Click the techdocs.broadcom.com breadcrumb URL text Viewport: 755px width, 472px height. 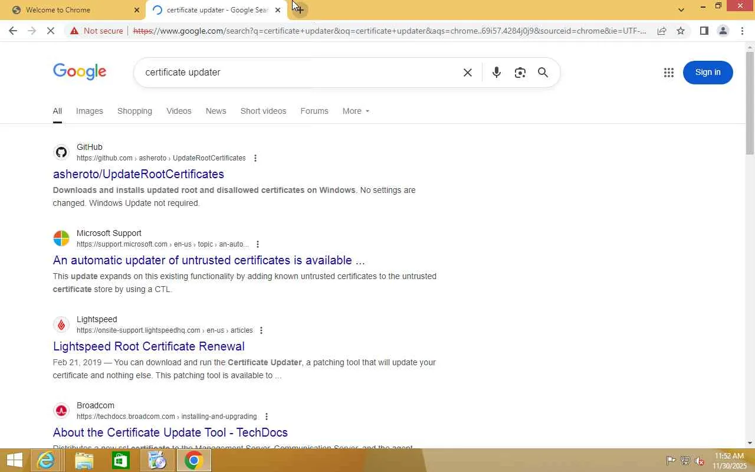tap(167, 417)
